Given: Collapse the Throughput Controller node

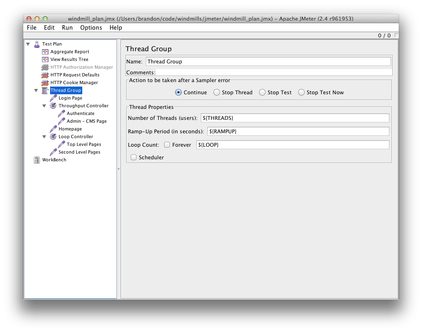Looking at the screenshot, I should (x=44, y=106).
